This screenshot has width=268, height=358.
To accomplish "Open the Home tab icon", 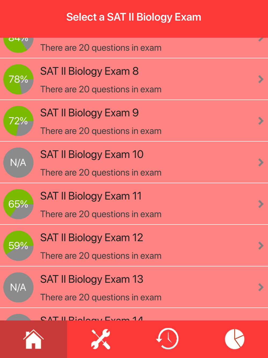I will click(x=33, y=339).
